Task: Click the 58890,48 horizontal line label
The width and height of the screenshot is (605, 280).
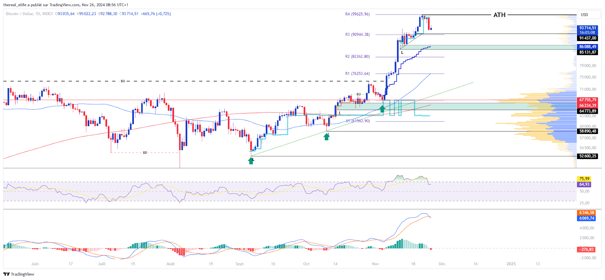Action: tap(588, 131)
